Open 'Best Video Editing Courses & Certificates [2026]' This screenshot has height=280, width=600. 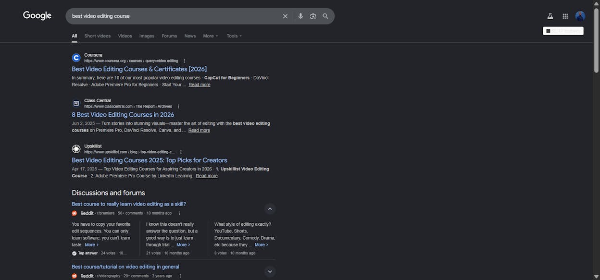[x=139, y=69]
